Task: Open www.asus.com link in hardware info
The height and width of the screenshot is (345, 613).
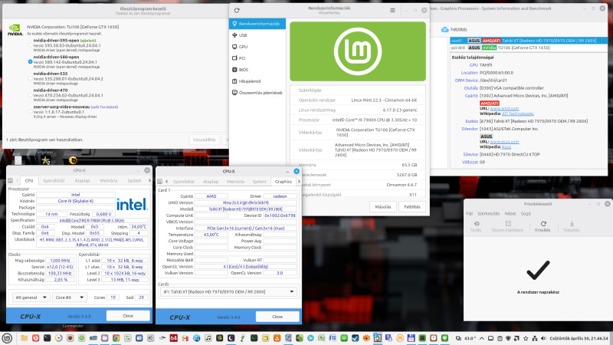Action: (x=504, y=142)
